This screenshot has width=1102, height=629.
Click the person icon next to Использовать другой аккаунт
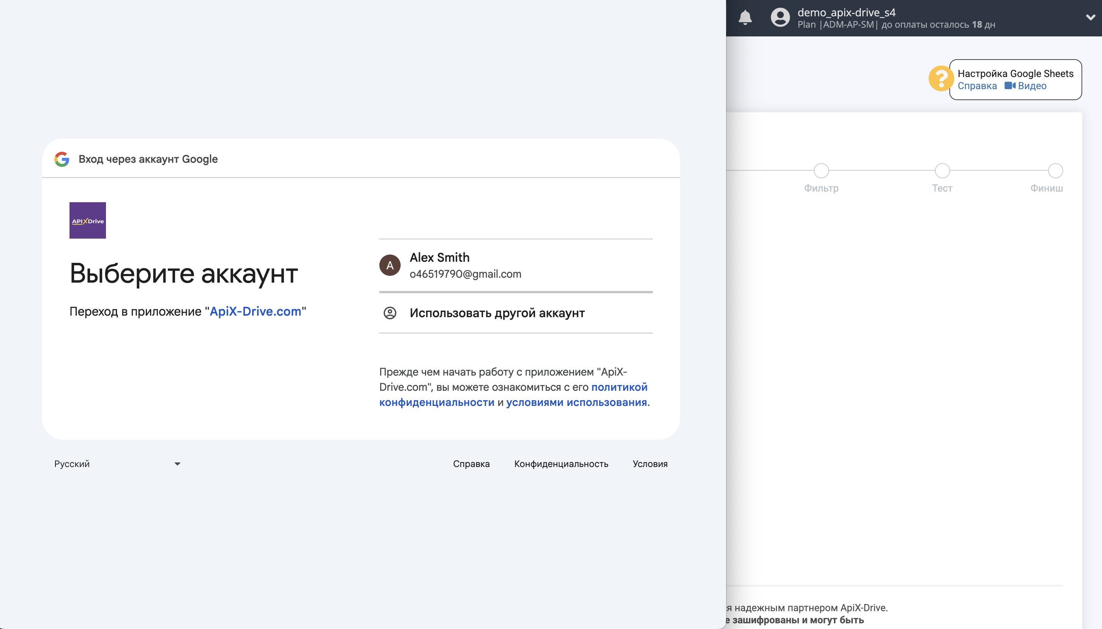pyautogui.click(x=390, y=312)
